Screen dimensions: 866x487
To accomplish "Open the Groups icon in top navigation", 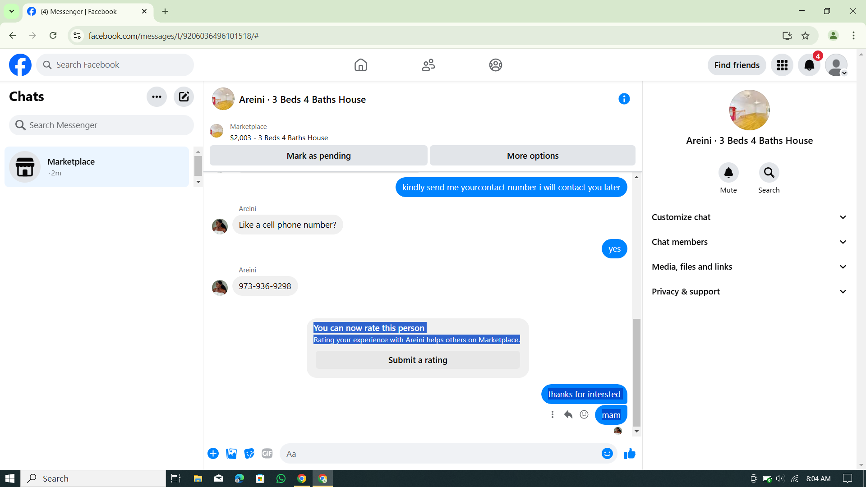I will (x=496, y=65).
